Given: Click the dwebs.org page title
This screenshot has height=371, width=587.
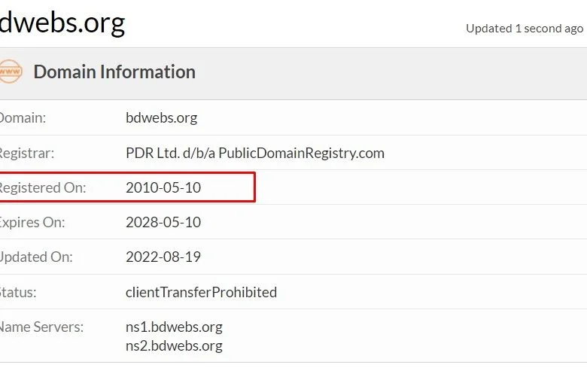Looking at the screenshot, I should 62,23.
